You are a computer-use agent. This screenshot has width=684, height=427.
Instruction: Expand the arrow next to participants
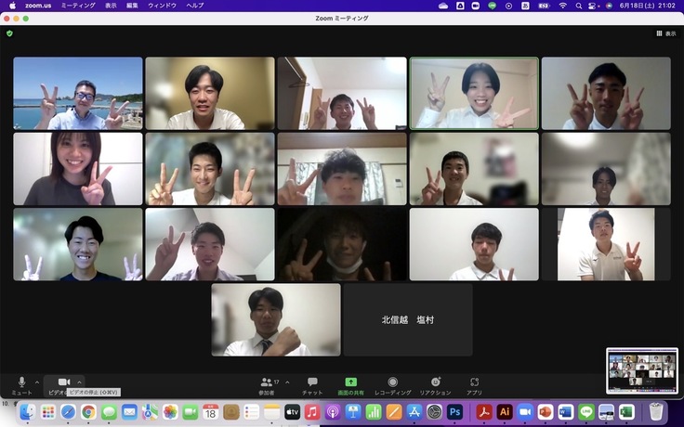tap(287, 382)
